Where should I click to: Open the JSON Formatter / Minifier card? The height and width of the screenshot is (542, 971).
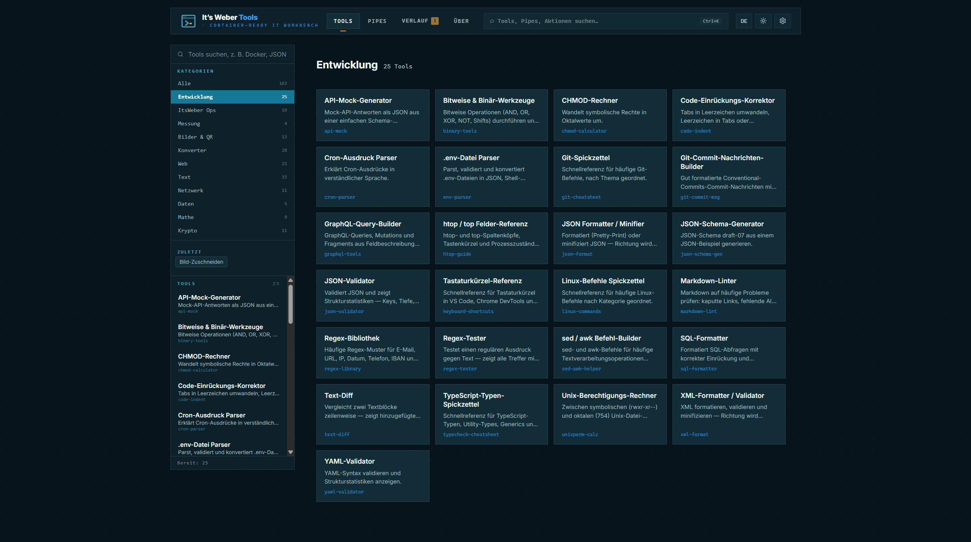pos(610,238)
